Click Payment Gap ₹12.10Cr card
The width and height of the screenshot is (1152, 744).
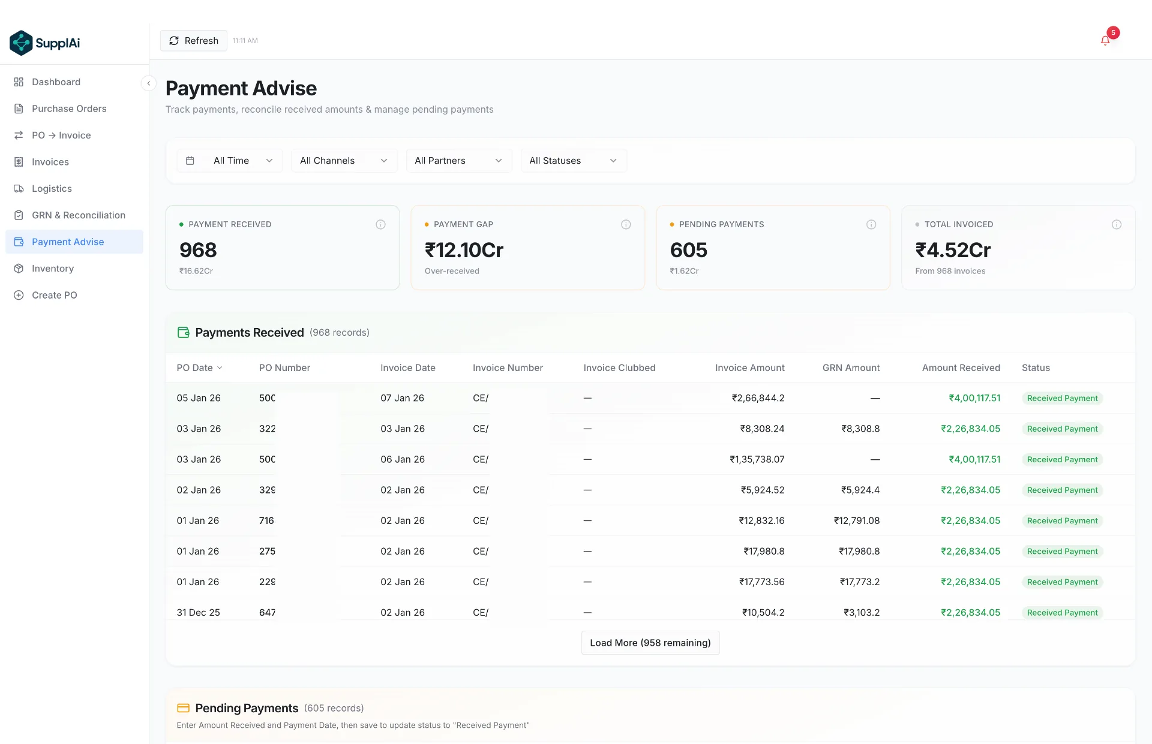tap(528, 248)
